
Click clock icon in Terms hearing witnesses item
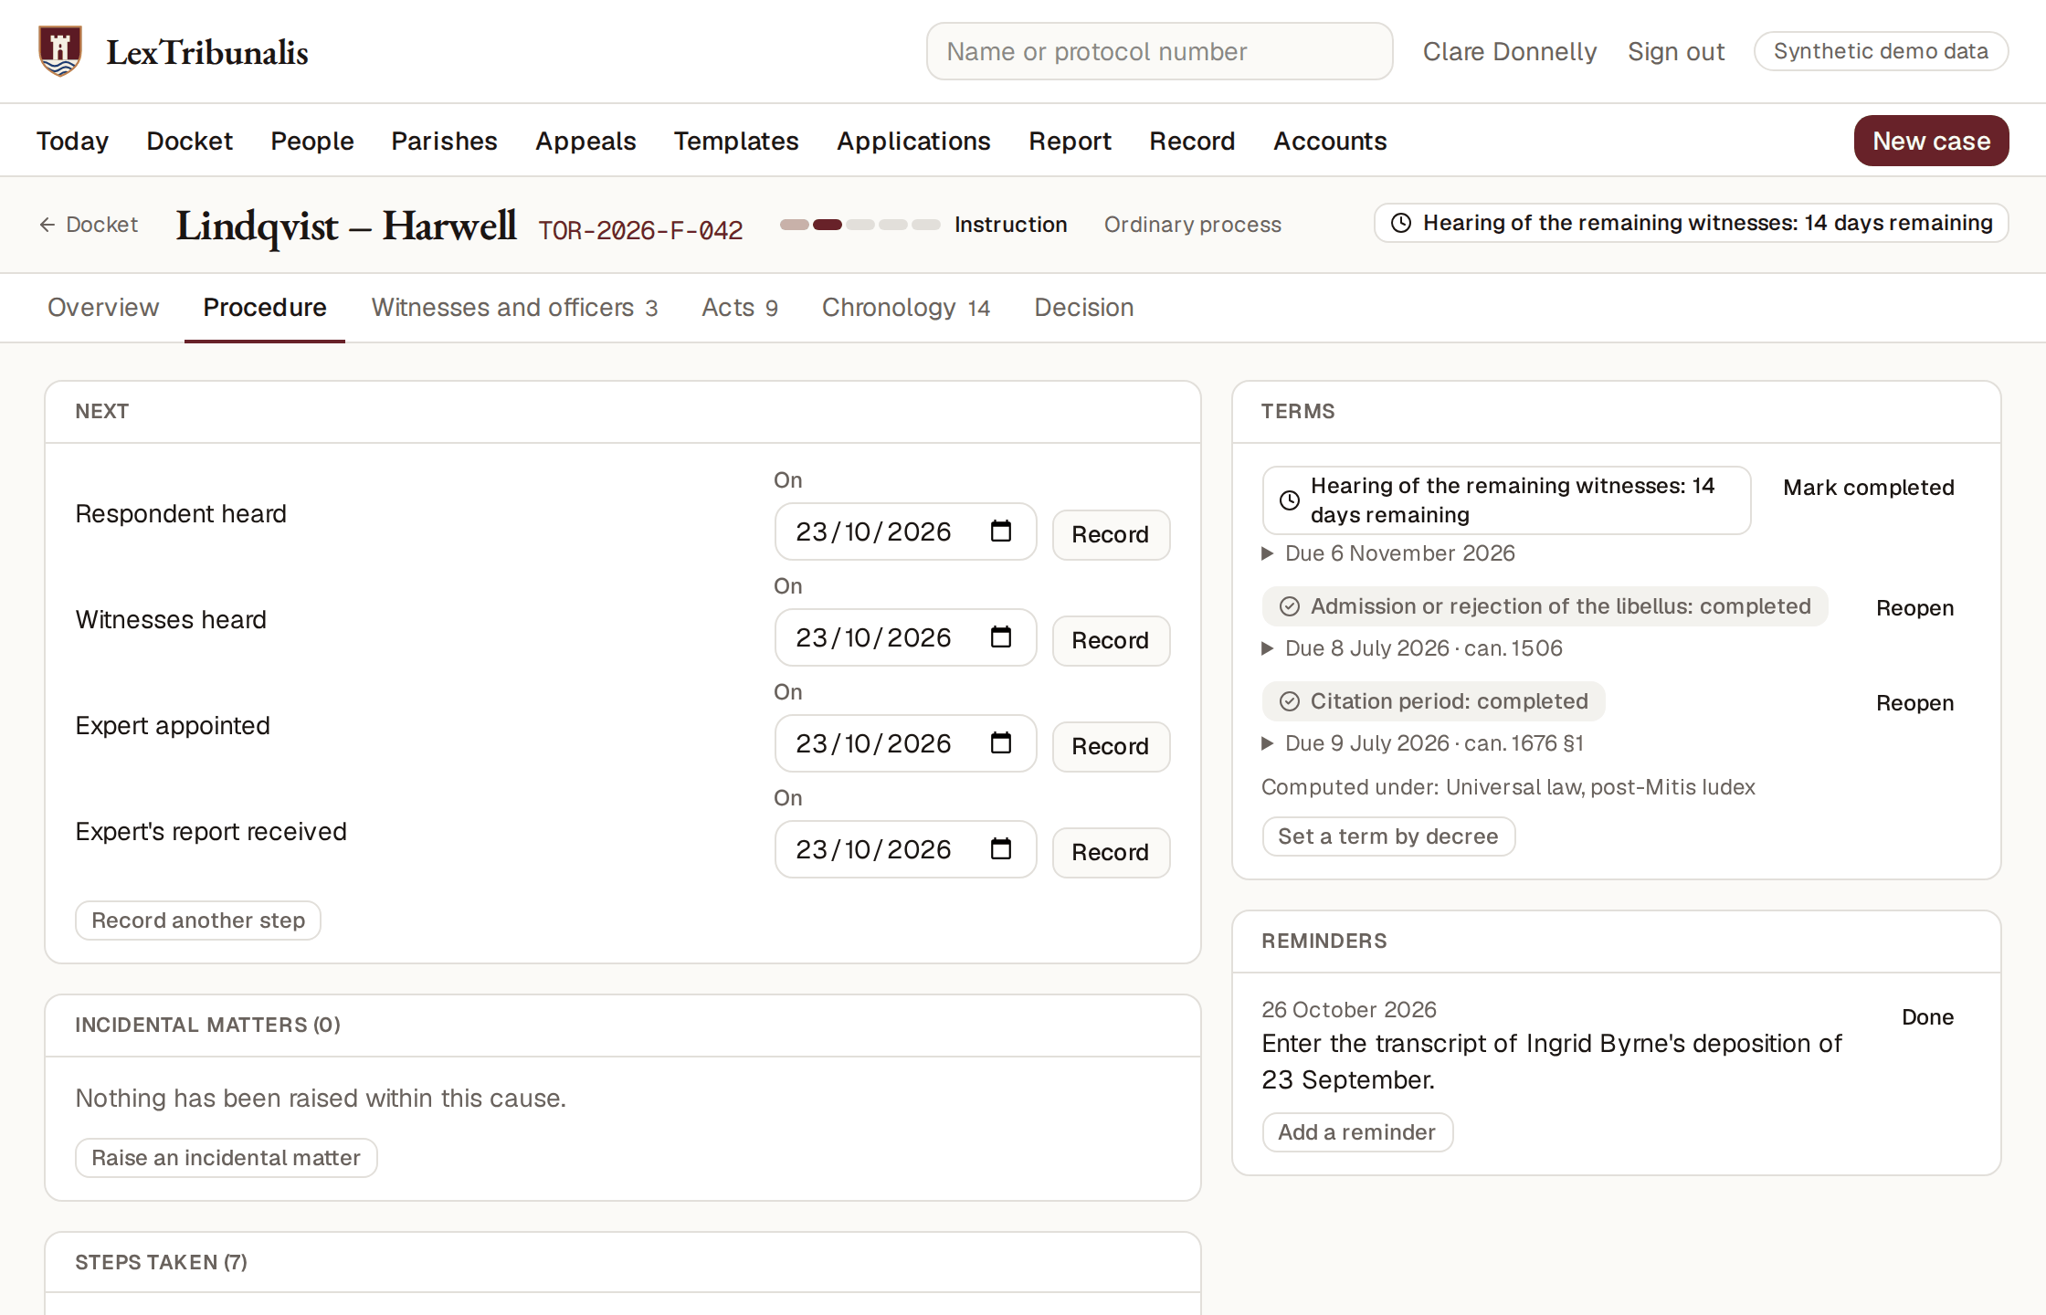click(1290, 500)
